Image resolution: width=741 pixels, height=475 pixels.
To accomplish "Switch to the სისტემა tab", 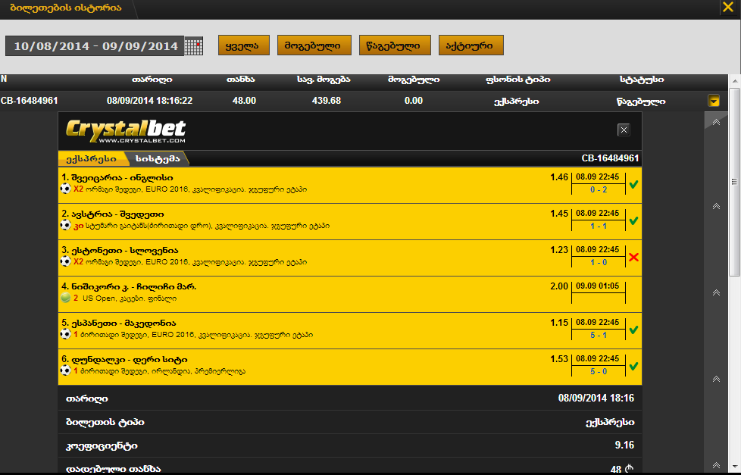I will point(158,159).
